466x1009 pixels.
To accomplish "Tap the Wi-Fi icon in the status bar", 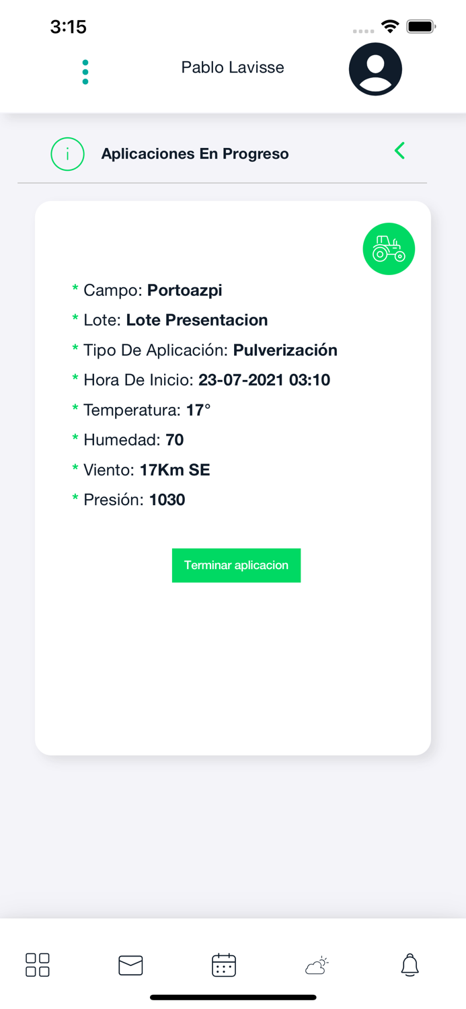I will tap(391, 27).
